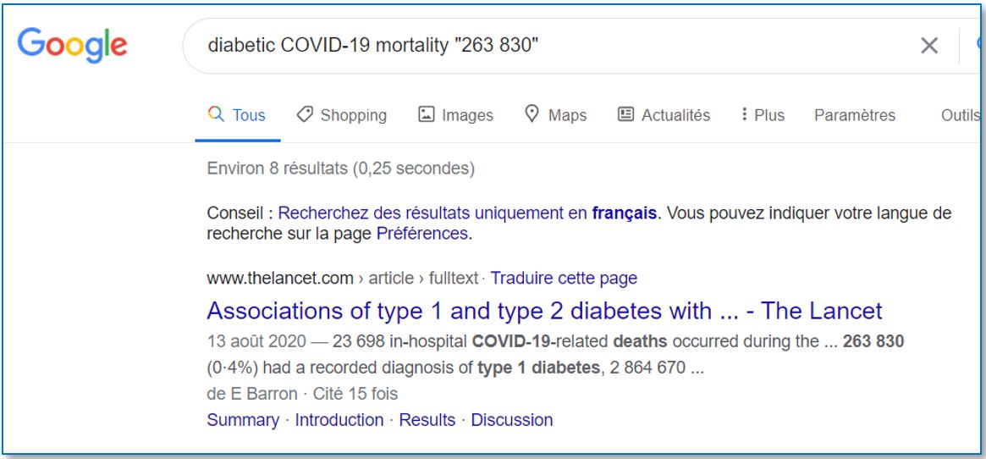Open the Lancet article result title
The image size is (986, 459).
[544, 311]
